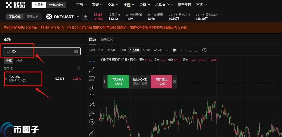The height and width of the screenshot is (137, 282).
Task: Open the emoji sticker tool
Action: [92, 122]
